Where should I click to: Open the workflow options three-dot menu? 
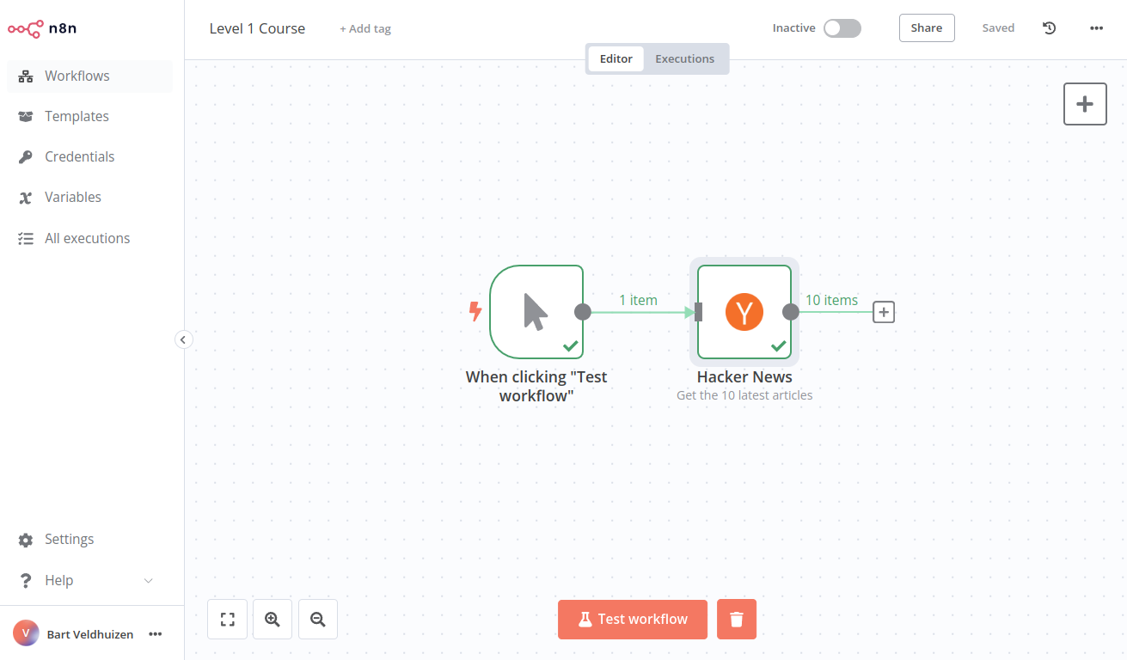click(1096, 27)
